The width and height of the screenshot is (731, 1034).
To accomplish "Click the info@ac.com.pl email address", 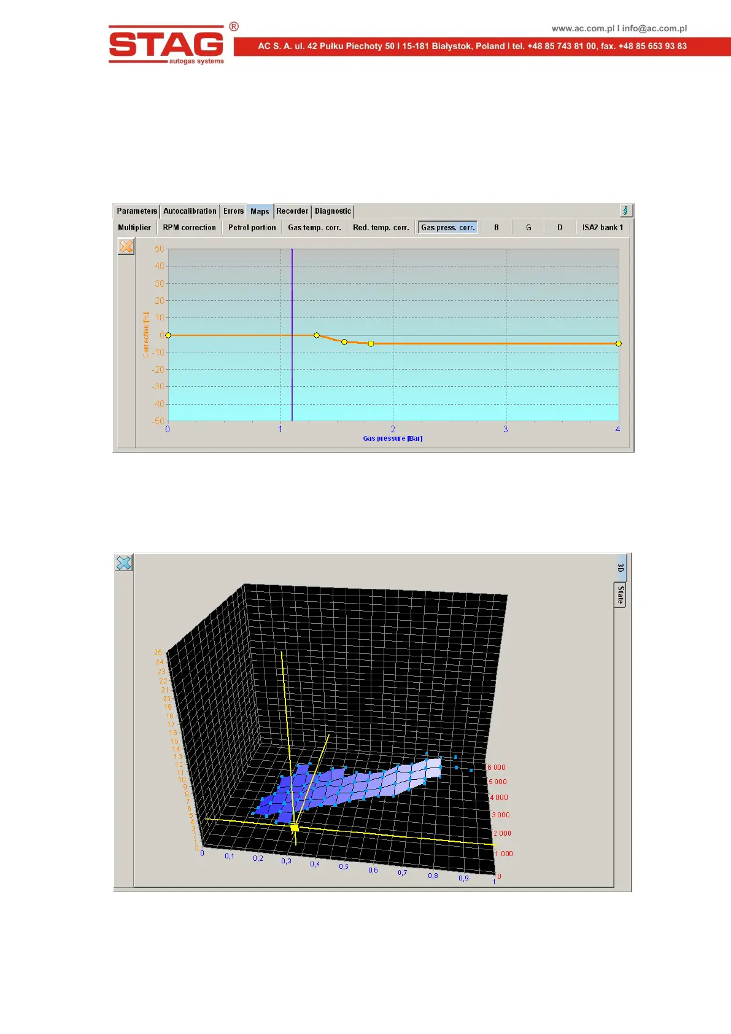I will pos(654,28).
